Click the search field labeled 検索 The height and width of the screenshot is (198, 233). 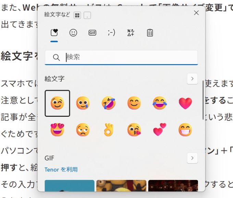[121, 57]
